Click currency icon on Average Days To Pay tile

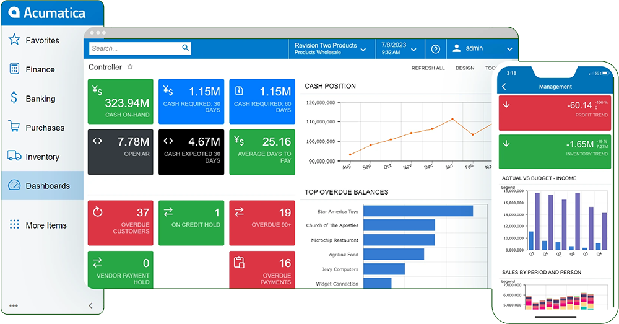pyautogui.click(x=239, y=140)
